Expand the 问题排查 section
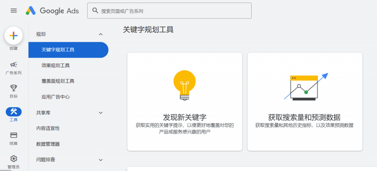 coord(101,160)
